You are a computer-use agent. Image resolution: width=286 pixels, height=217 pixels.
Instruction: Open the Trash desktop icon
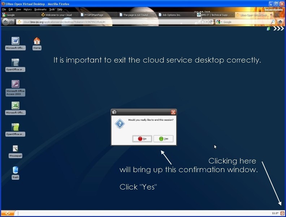click(x=15, y=170)
